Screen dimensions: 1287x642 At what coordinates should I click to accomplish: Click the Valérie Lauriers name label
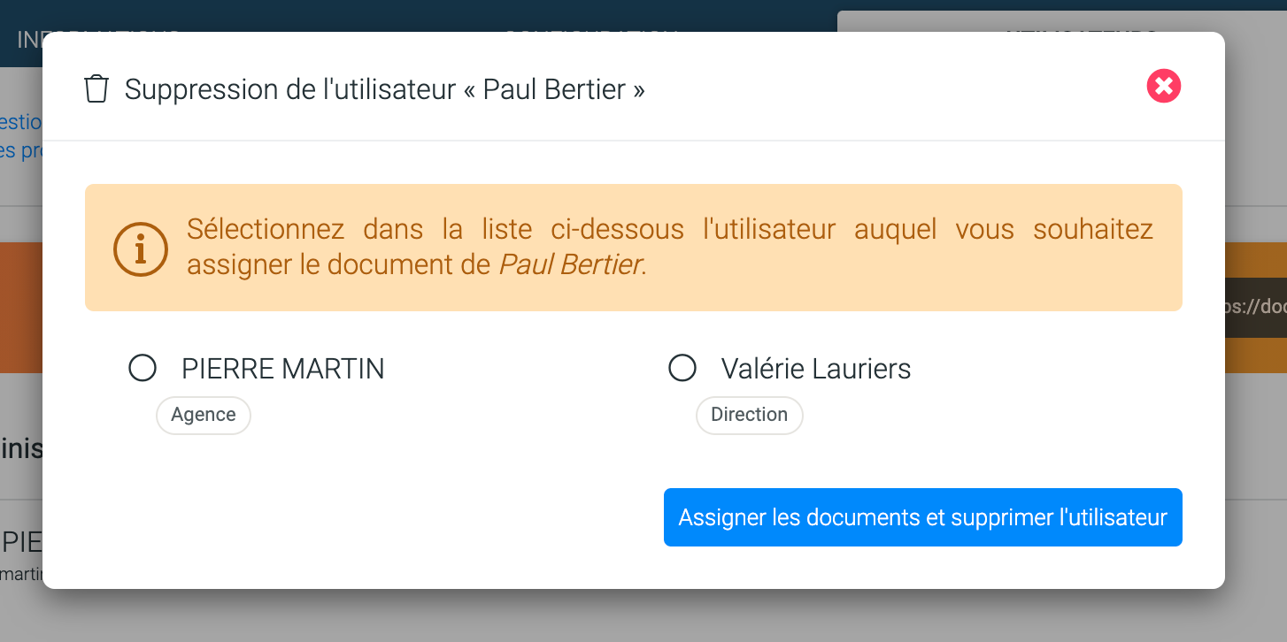815,369
